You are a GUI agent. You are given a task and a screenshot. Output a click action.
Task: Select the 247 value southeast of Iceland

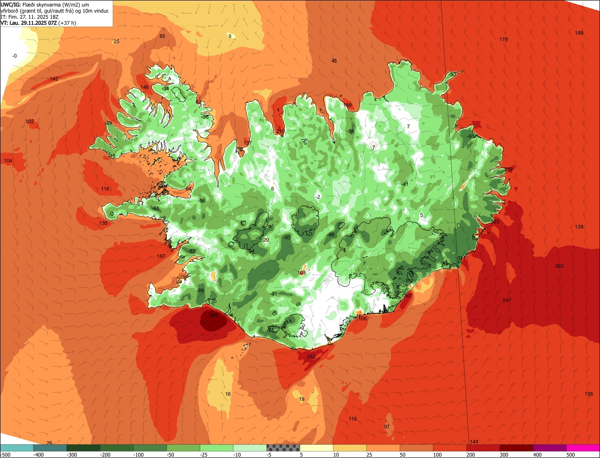507,300
